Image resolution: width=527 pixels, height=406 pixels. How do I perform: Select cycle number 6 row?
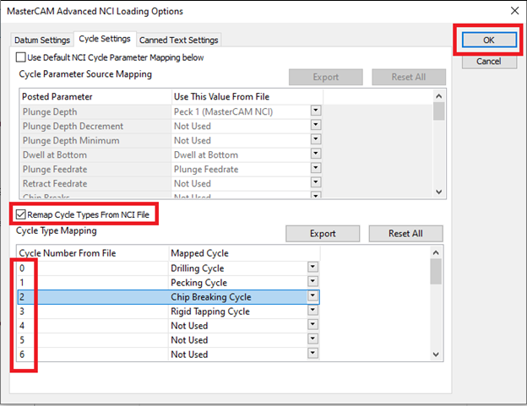click(x=168, y=355)
